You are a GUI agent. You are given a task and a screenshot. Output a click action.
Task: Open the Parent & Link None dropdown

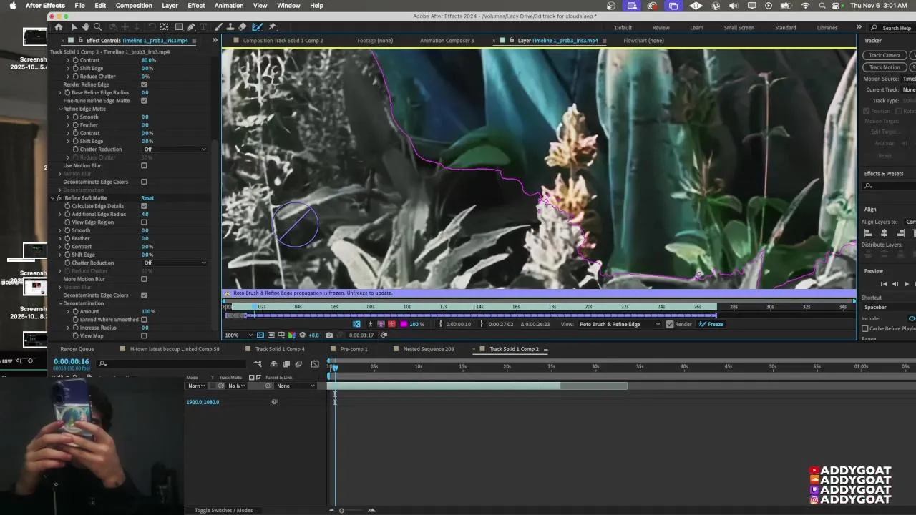(296, 386)
